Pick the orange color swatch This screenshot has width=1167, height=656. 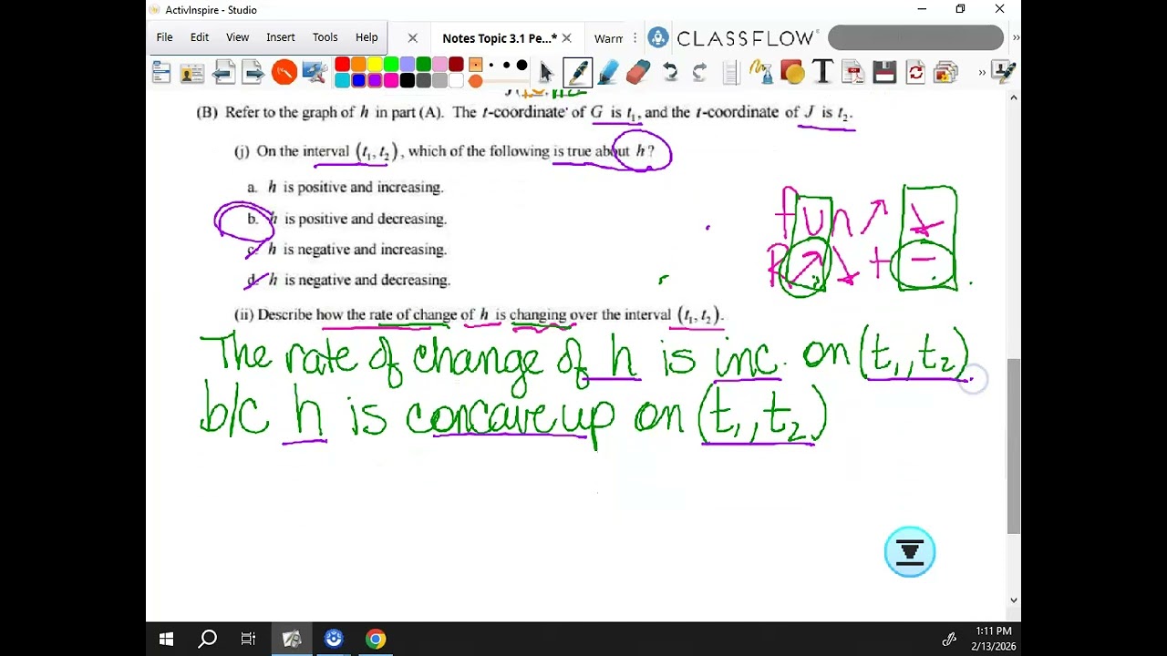pos(358,65)
